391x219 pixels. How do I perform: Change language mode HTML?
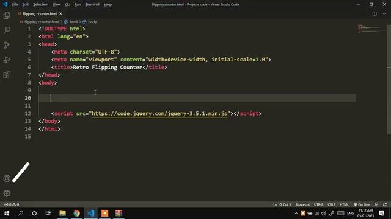[344, 204]
